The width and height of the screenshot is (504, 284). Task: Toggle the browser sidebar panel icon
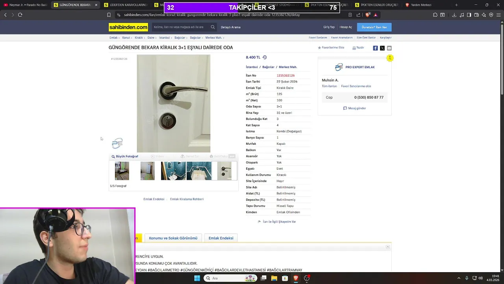469,15
